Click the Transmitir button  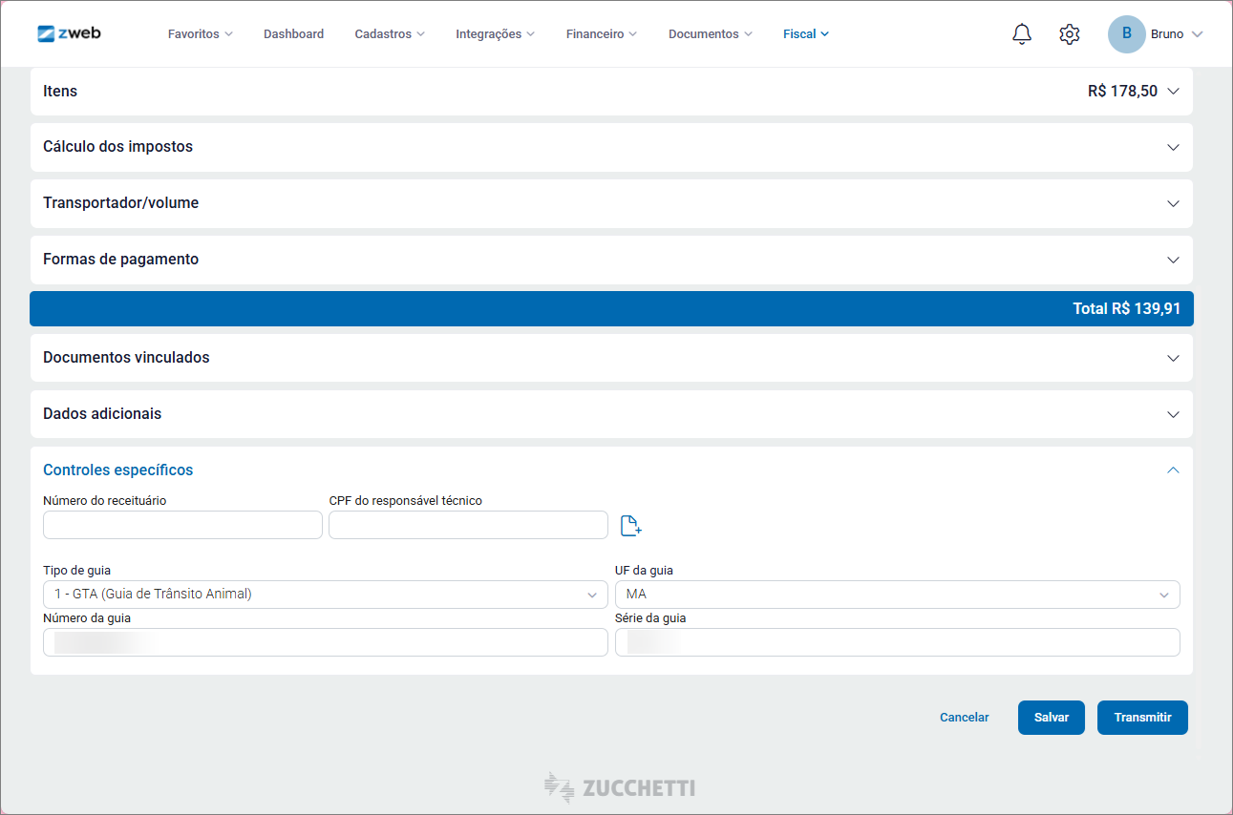1141,718
